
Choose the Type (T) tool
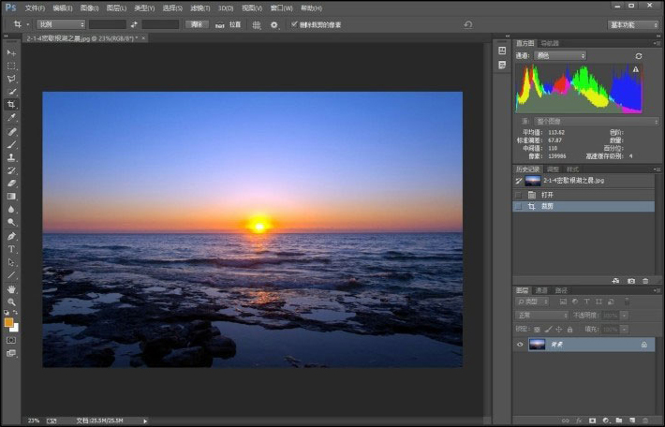coord(11,249)
